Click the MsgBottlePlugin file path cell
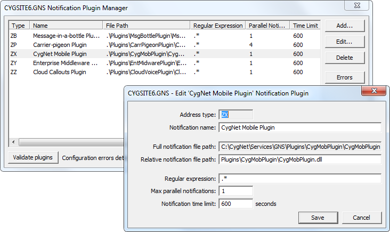 tap(146, 36)
